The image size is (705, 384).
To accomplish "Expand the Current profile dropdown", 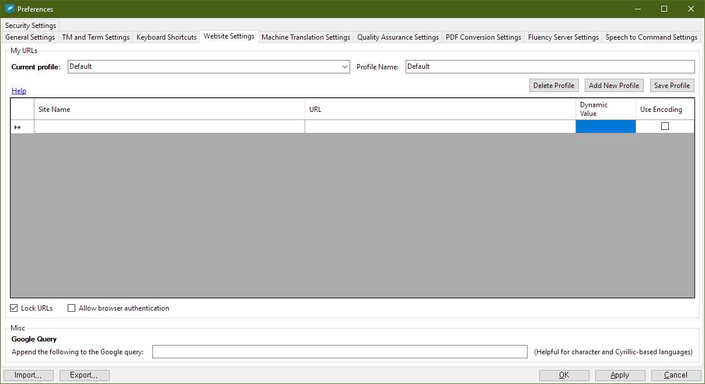I will click(344, 67).
